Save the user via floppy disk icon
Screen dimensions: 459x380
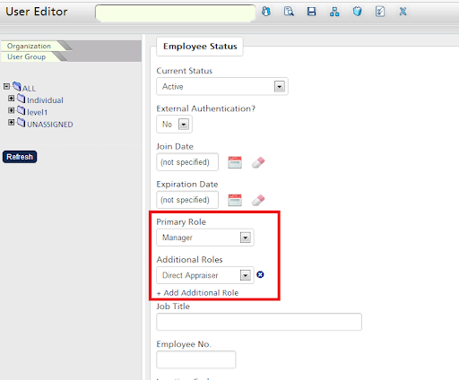pos(311,12)
